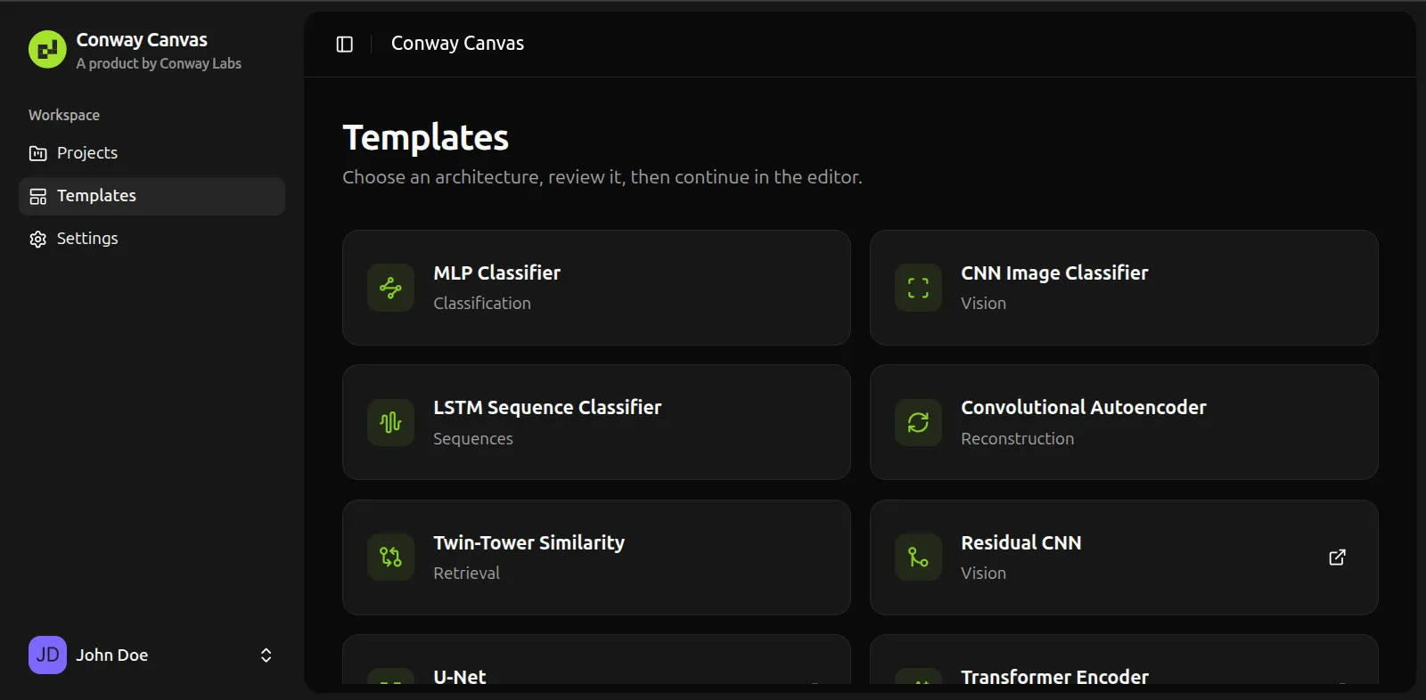Click the JD user avatar

47,655
